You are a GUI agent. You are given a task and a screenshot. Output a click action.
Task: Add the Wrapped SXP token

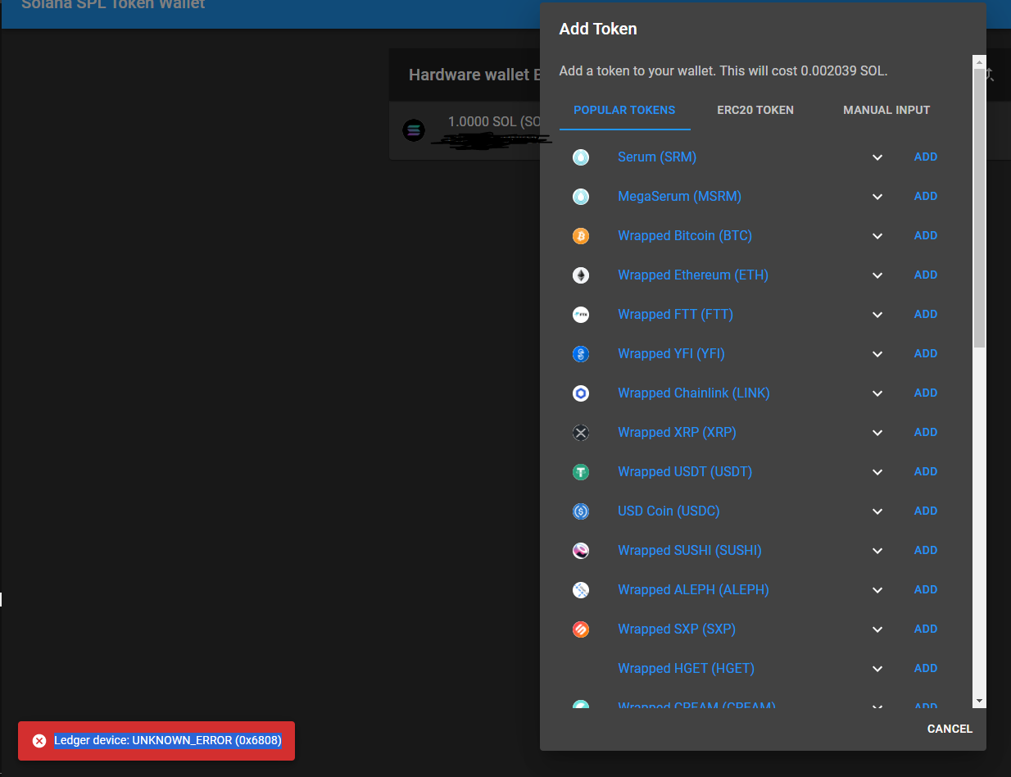[x=926, y=629]
